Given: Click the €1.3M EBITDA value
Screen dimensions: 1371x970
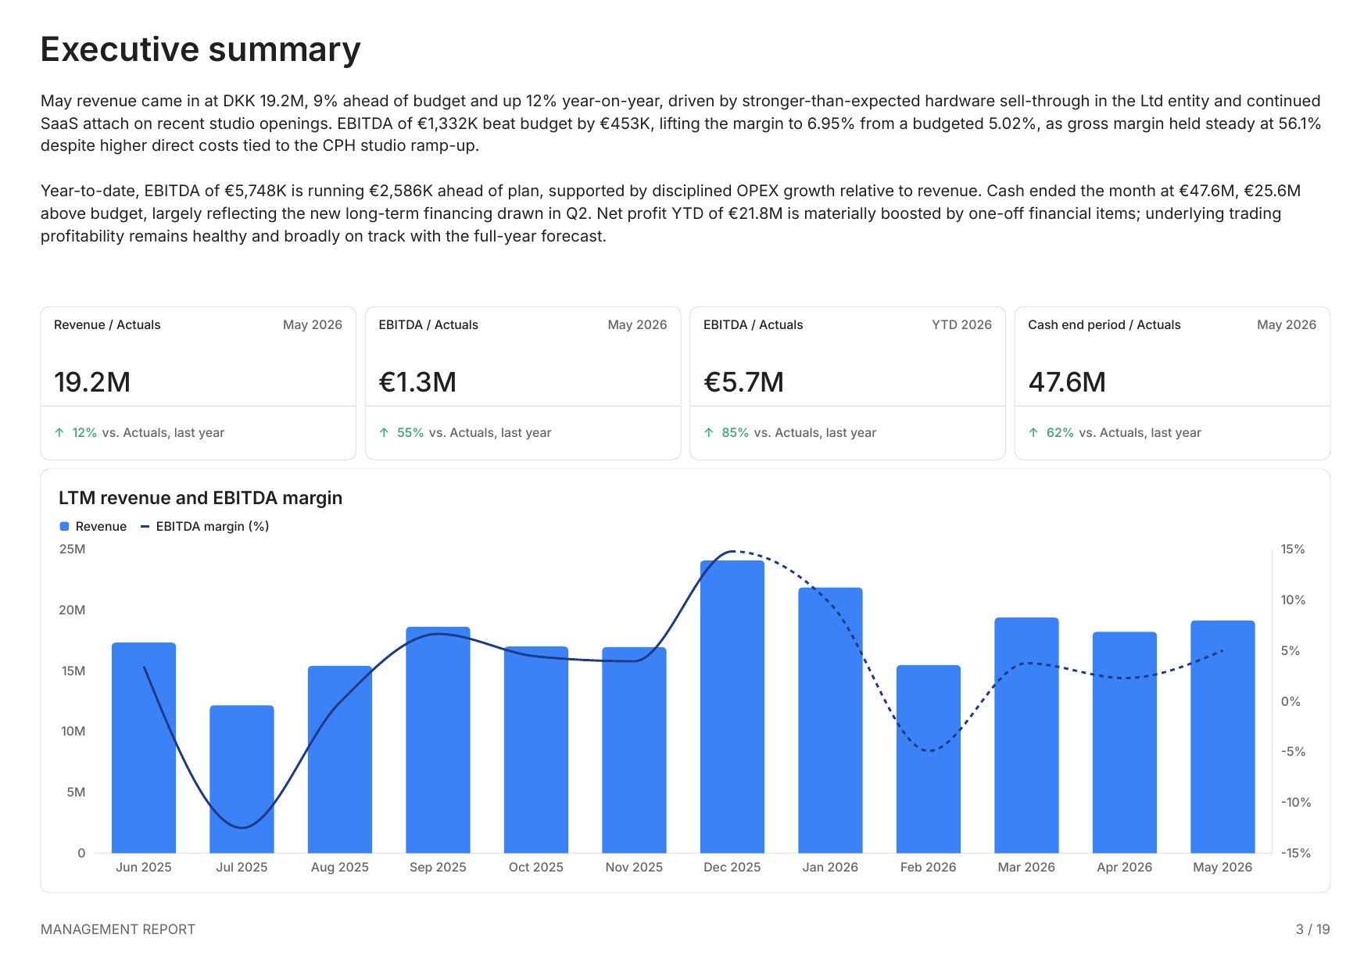Looking at the screenshot, I should (x=417, y=382).
